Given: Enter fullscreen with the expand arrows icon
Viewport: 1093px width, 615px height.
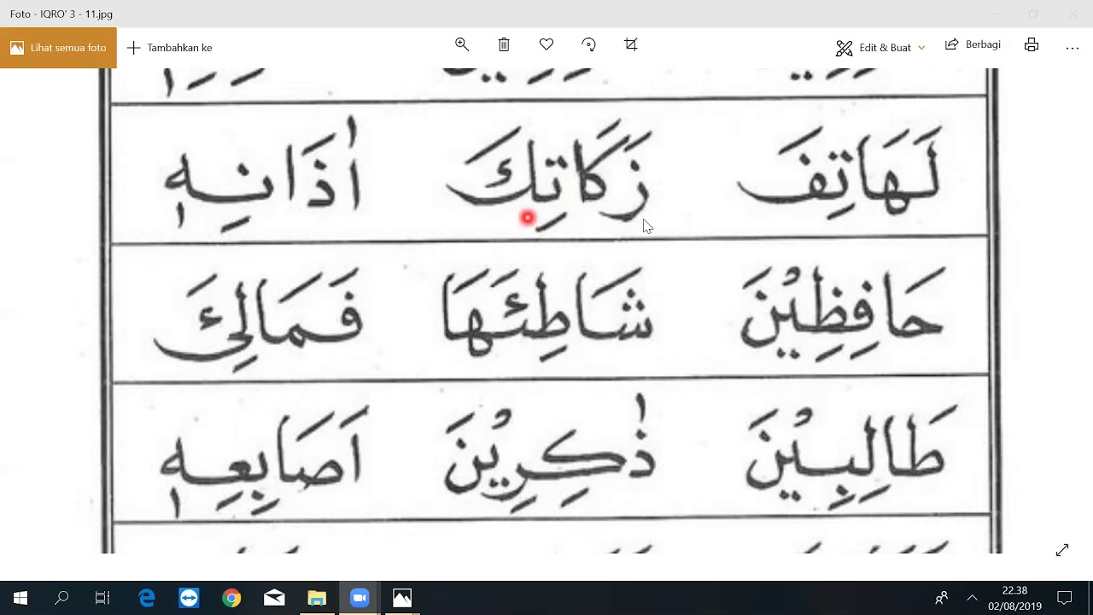Looking at the screenshot, I should (1062, 550).
